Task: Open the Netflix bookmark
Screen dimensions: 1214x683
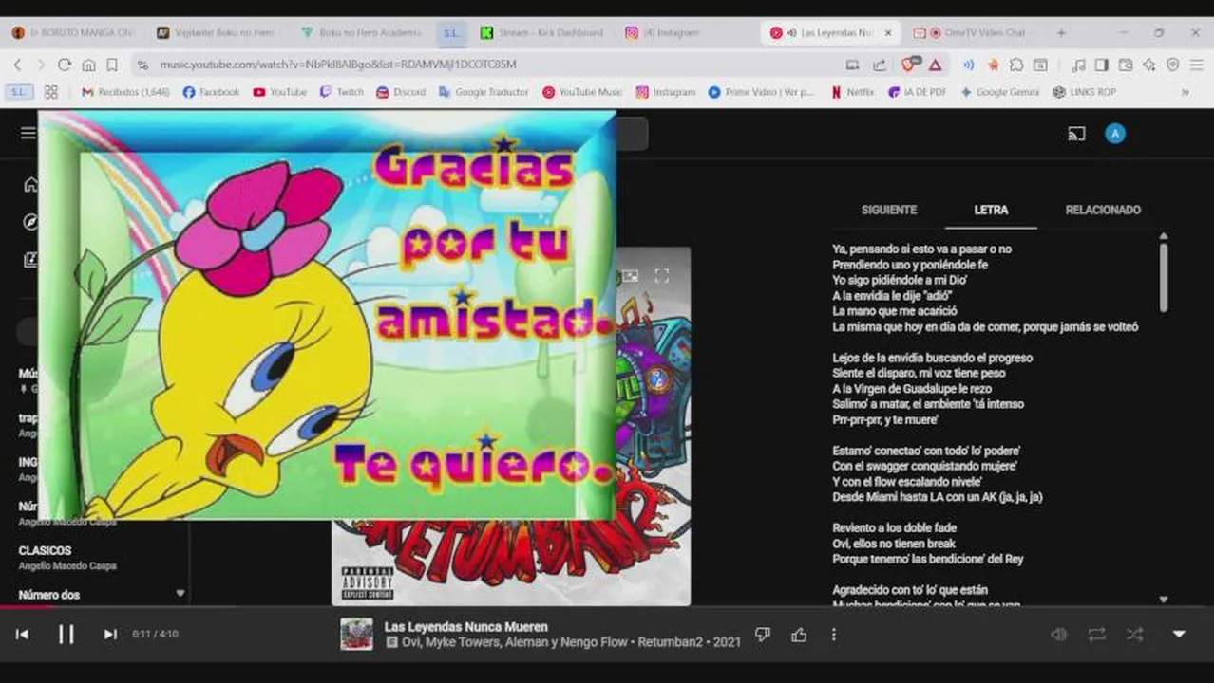Action: click(x=853, y=92)
